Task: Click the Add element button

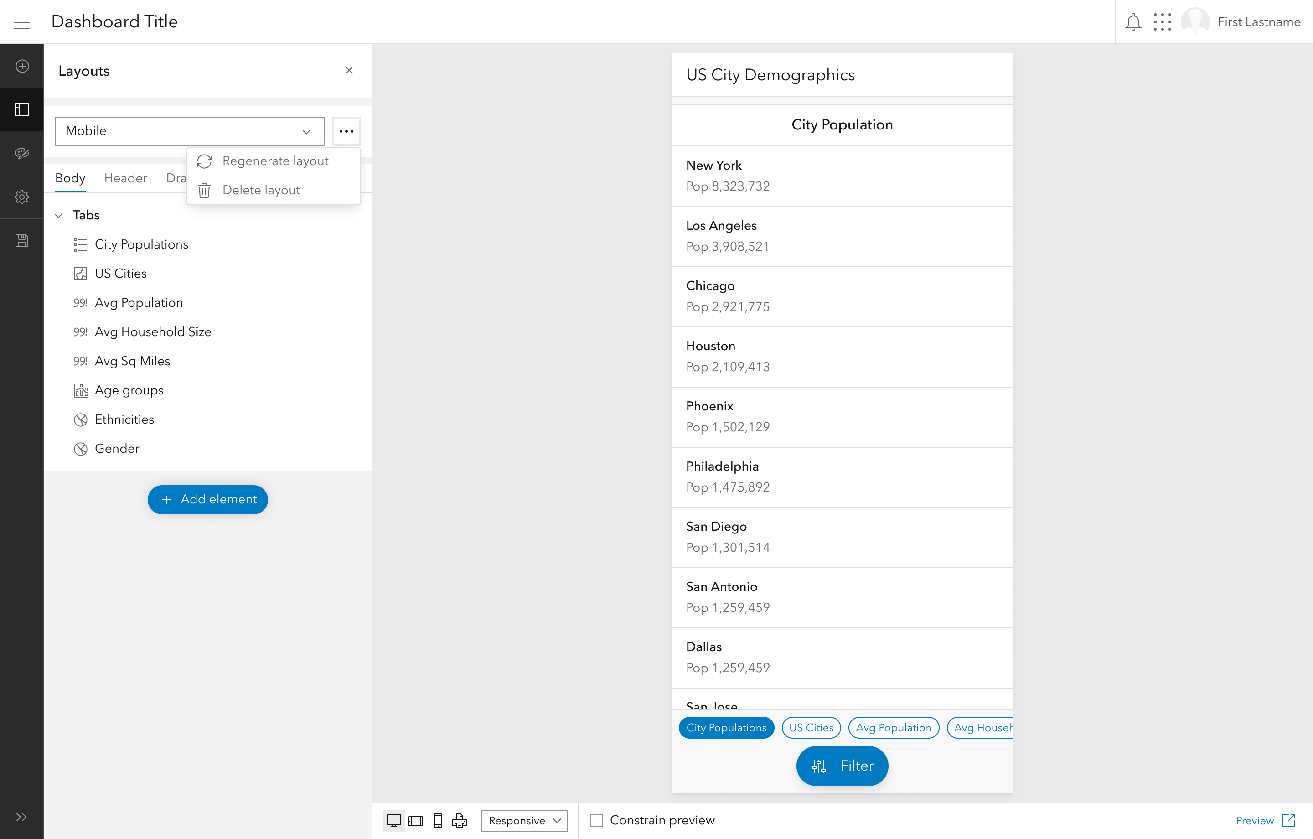Action: (208, 499)
